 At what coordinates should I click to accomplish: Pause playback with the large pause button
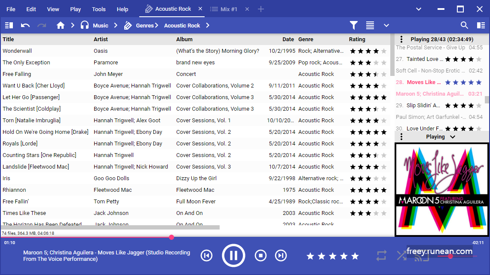click(233, 256)
